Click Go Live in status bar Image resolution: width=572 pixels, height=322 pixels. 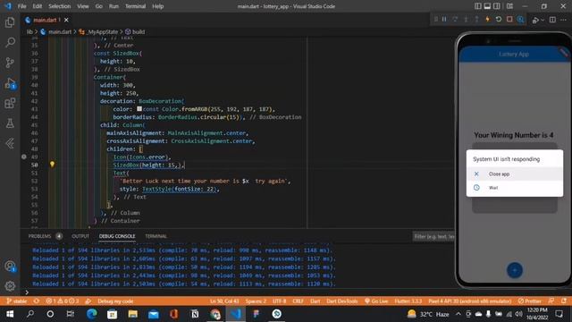coord(376,301)
